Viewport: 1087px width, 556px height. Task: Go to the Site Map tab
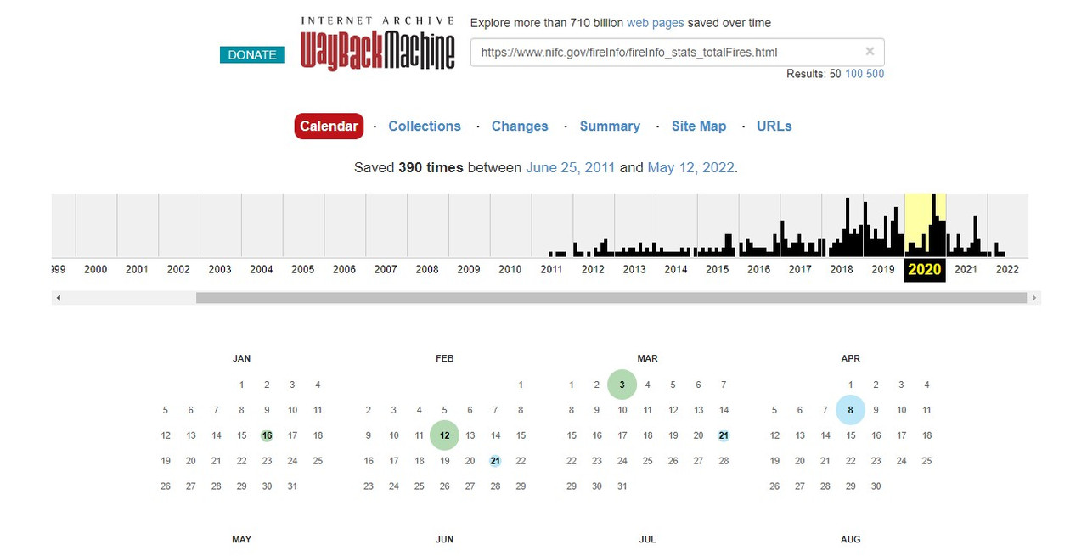click(x=699, y=126)
